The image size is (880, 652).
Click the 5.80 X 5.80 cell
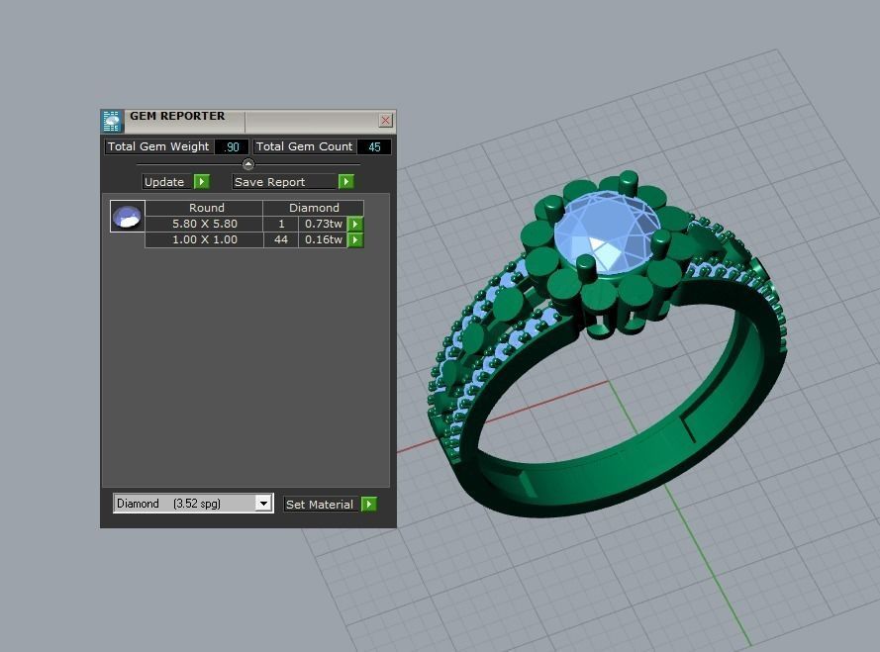pos(204,224)
